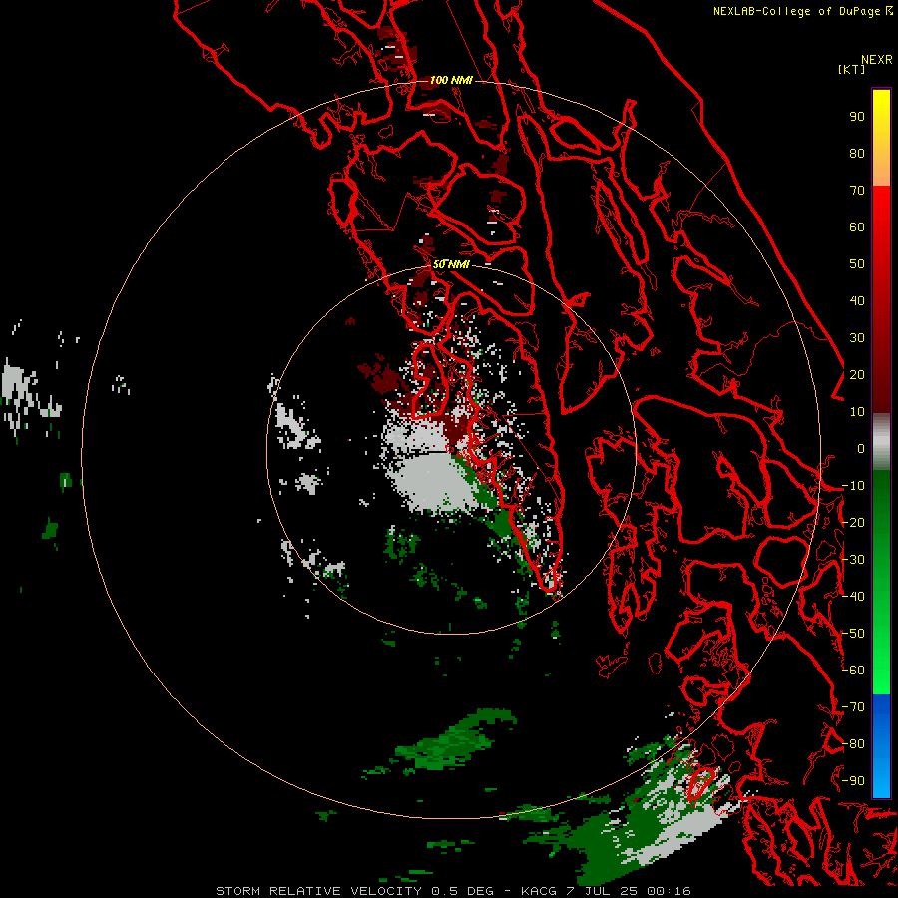Click the -20 value on the velocity scale

853,522
